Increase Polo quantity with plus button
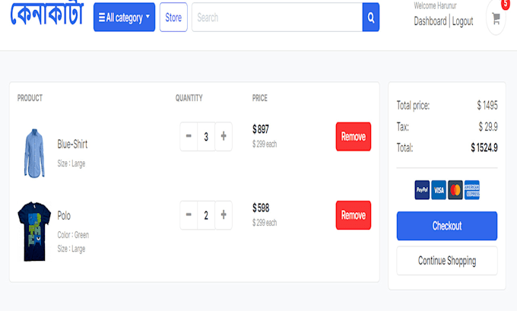Viewport: 517px width, 311px height. [224, 215]
